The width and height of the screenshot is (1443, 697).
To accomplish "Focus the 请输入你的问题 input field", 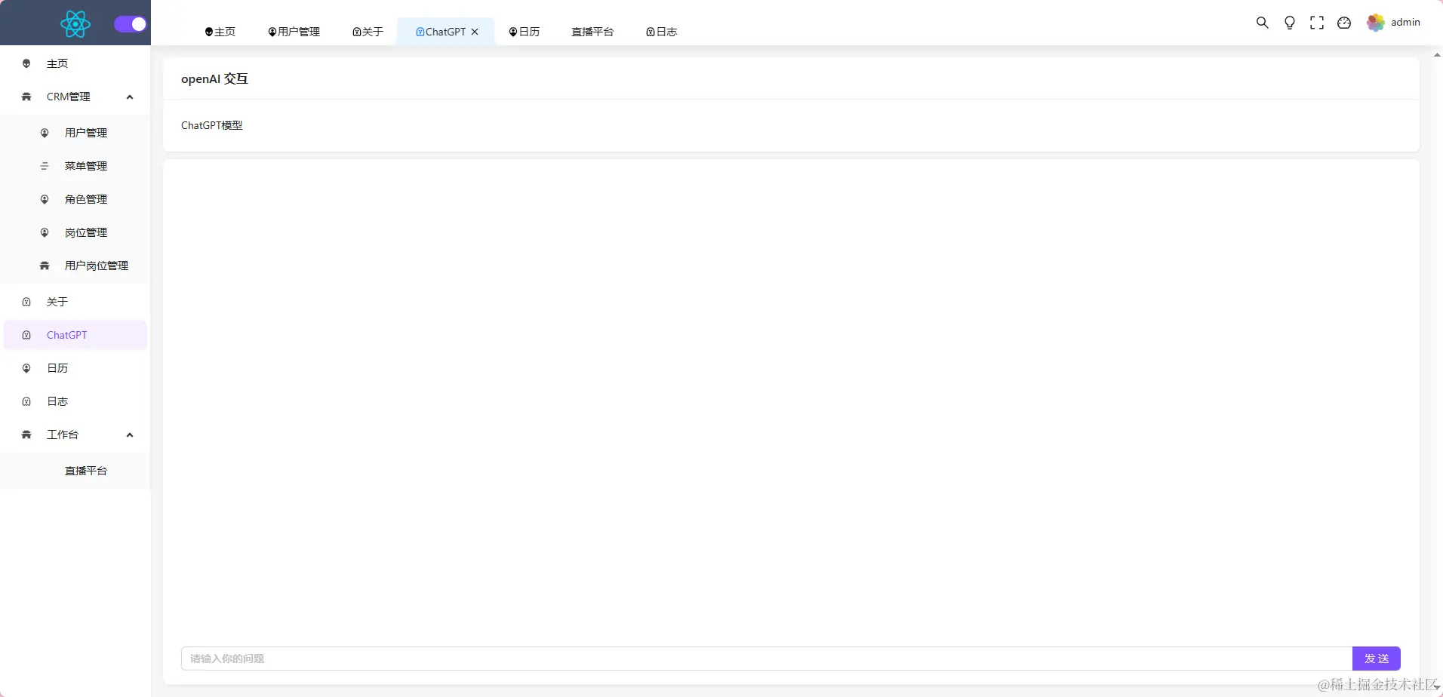I will coord(767,659).
